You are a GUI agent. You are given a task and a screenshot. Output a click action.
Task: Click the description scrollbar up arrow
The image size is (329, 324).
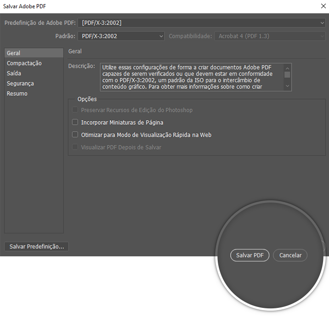pos(287,67)
